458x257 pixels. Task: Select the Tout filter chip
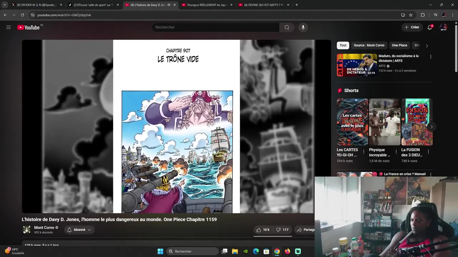click(343, 45)
